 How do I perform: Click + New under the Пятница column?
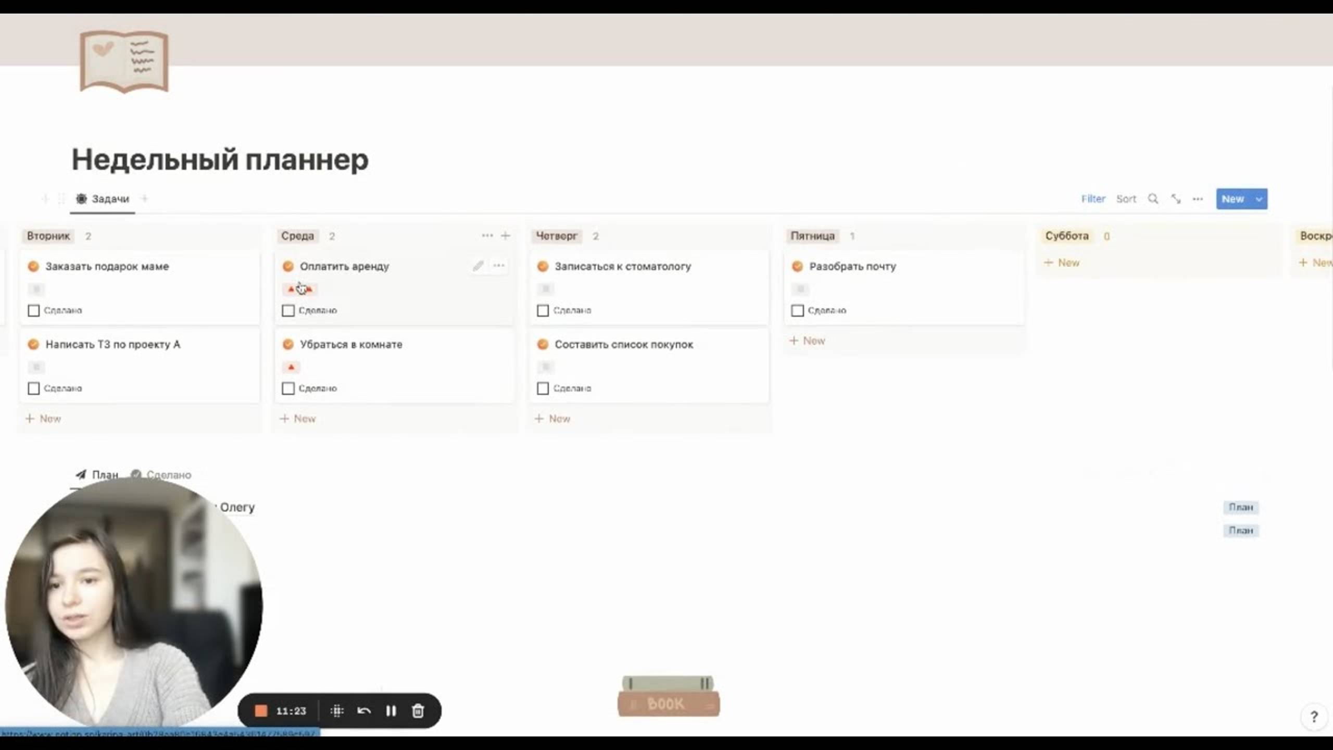[x=807, y=340]
